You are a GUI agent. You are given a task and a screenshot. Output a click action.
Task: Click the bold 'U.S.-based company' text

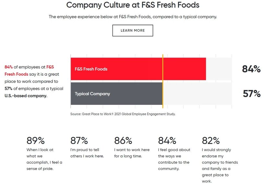[x=26, y=96]
